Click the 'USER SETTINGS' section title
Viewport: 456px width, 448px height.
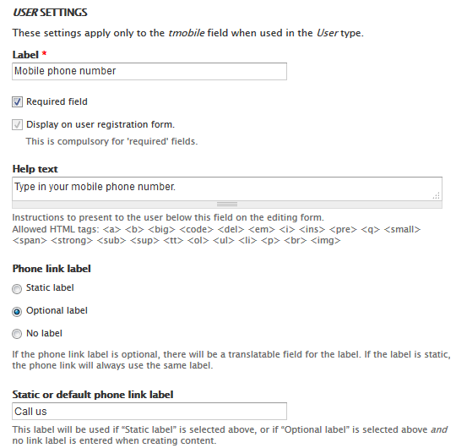[50, 12]
